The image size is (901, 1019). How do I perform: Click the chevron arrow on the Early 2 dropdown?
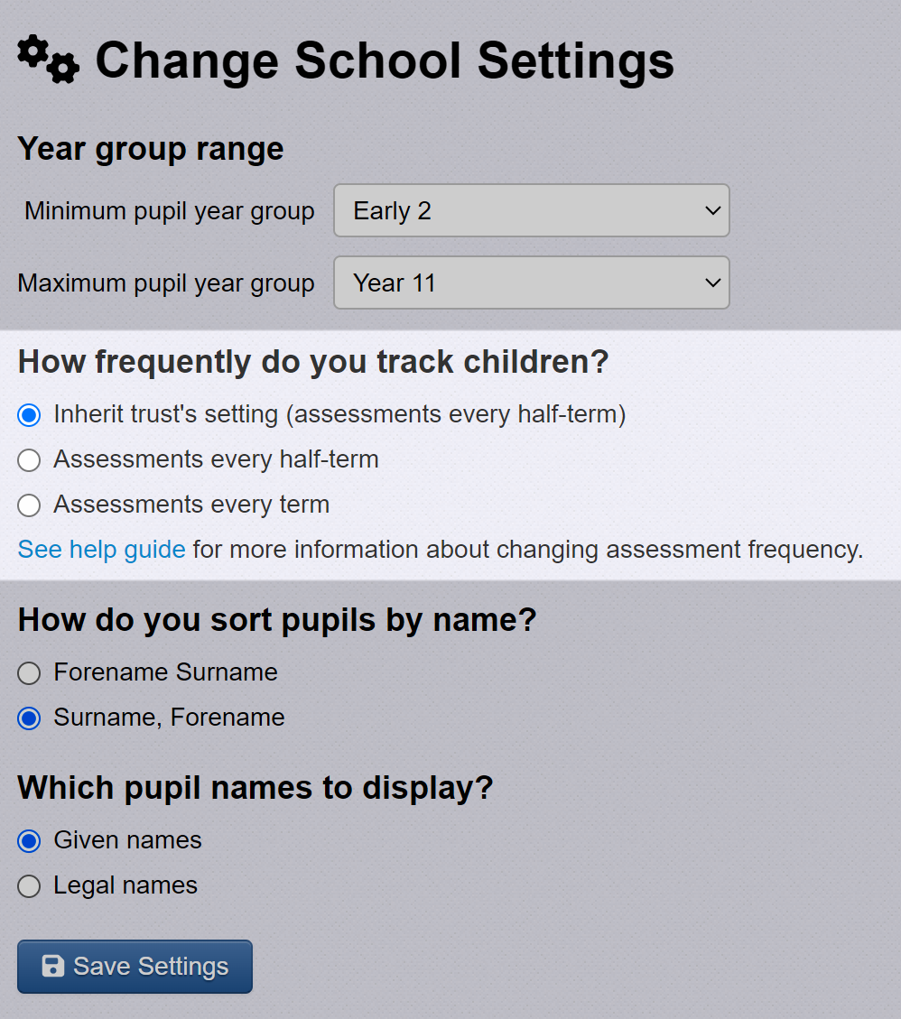point(712,210)
